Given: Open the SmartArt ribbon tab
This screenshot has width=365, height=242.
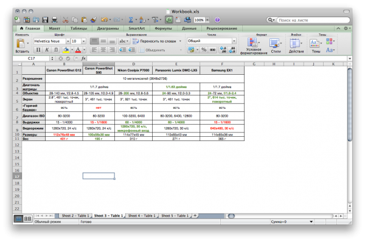Looking at the screenshot, I should (137, 29).
